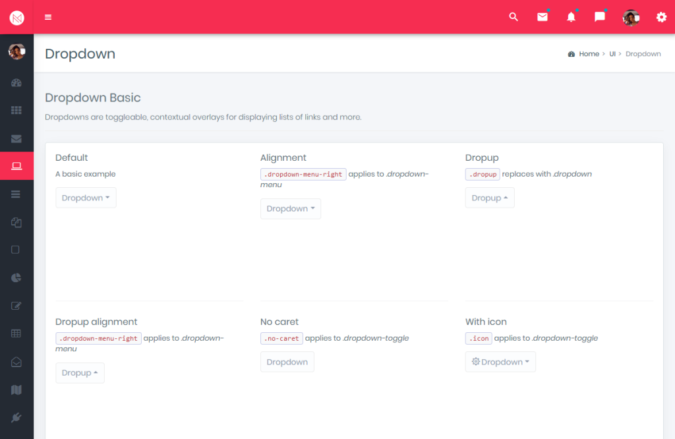Click the .icon code label
Screen dimensions: 675x439
pos(479,338)
